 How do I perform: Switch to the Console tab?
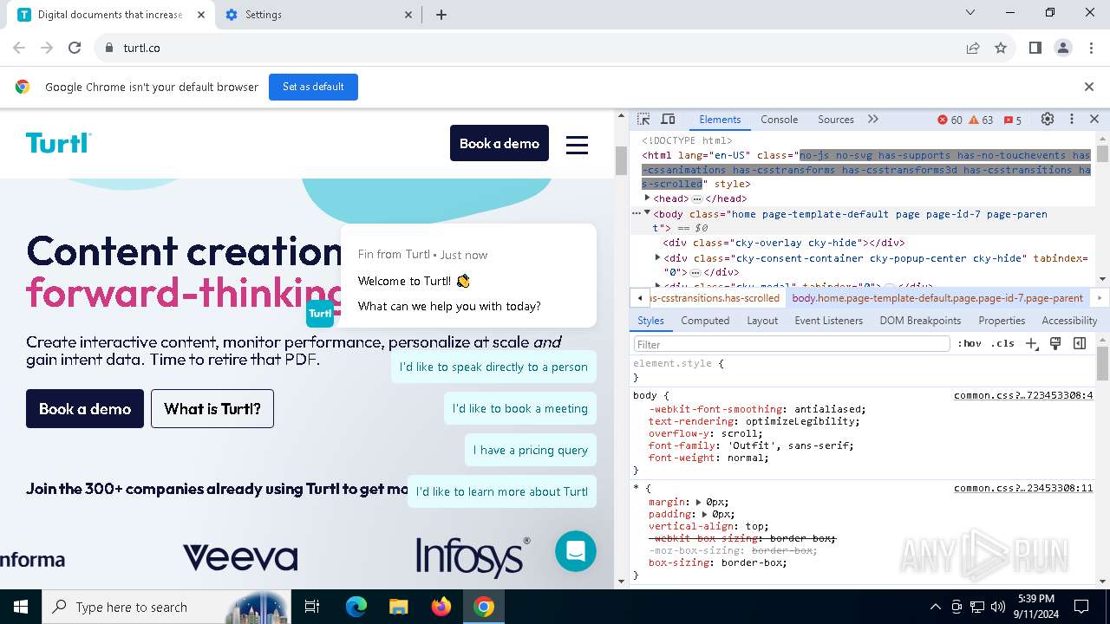tap(780, 120)
